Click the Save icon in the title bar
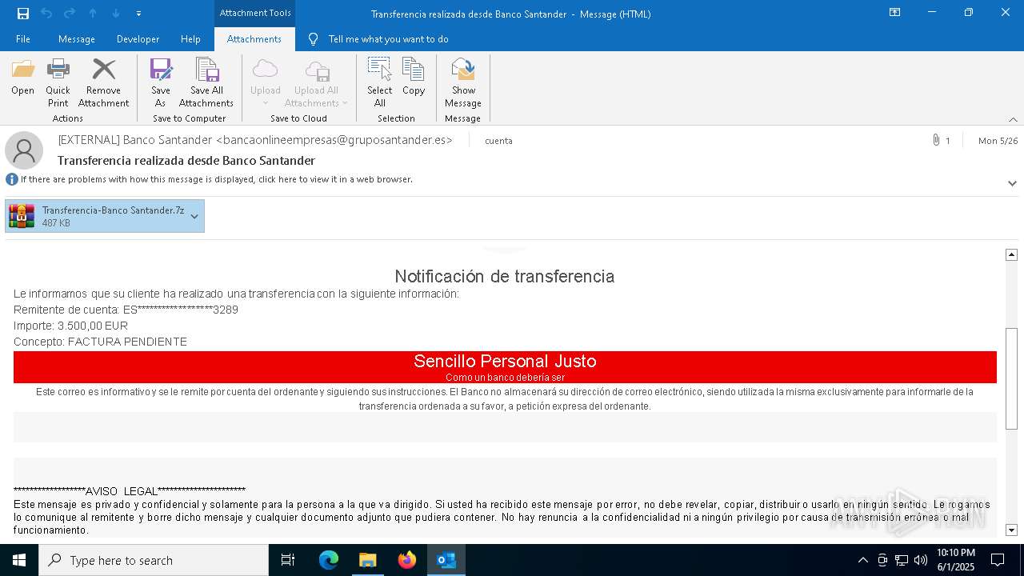 point(22,13)
